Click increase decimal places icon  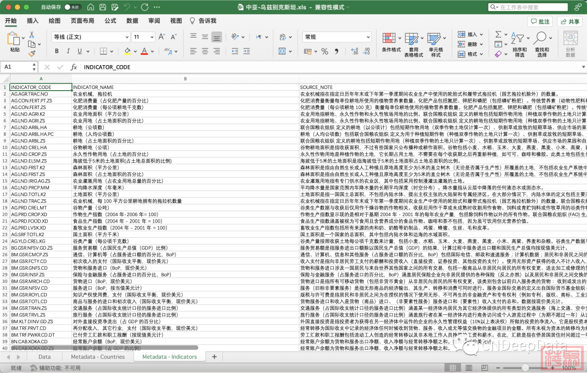click(x=354, y=51)
